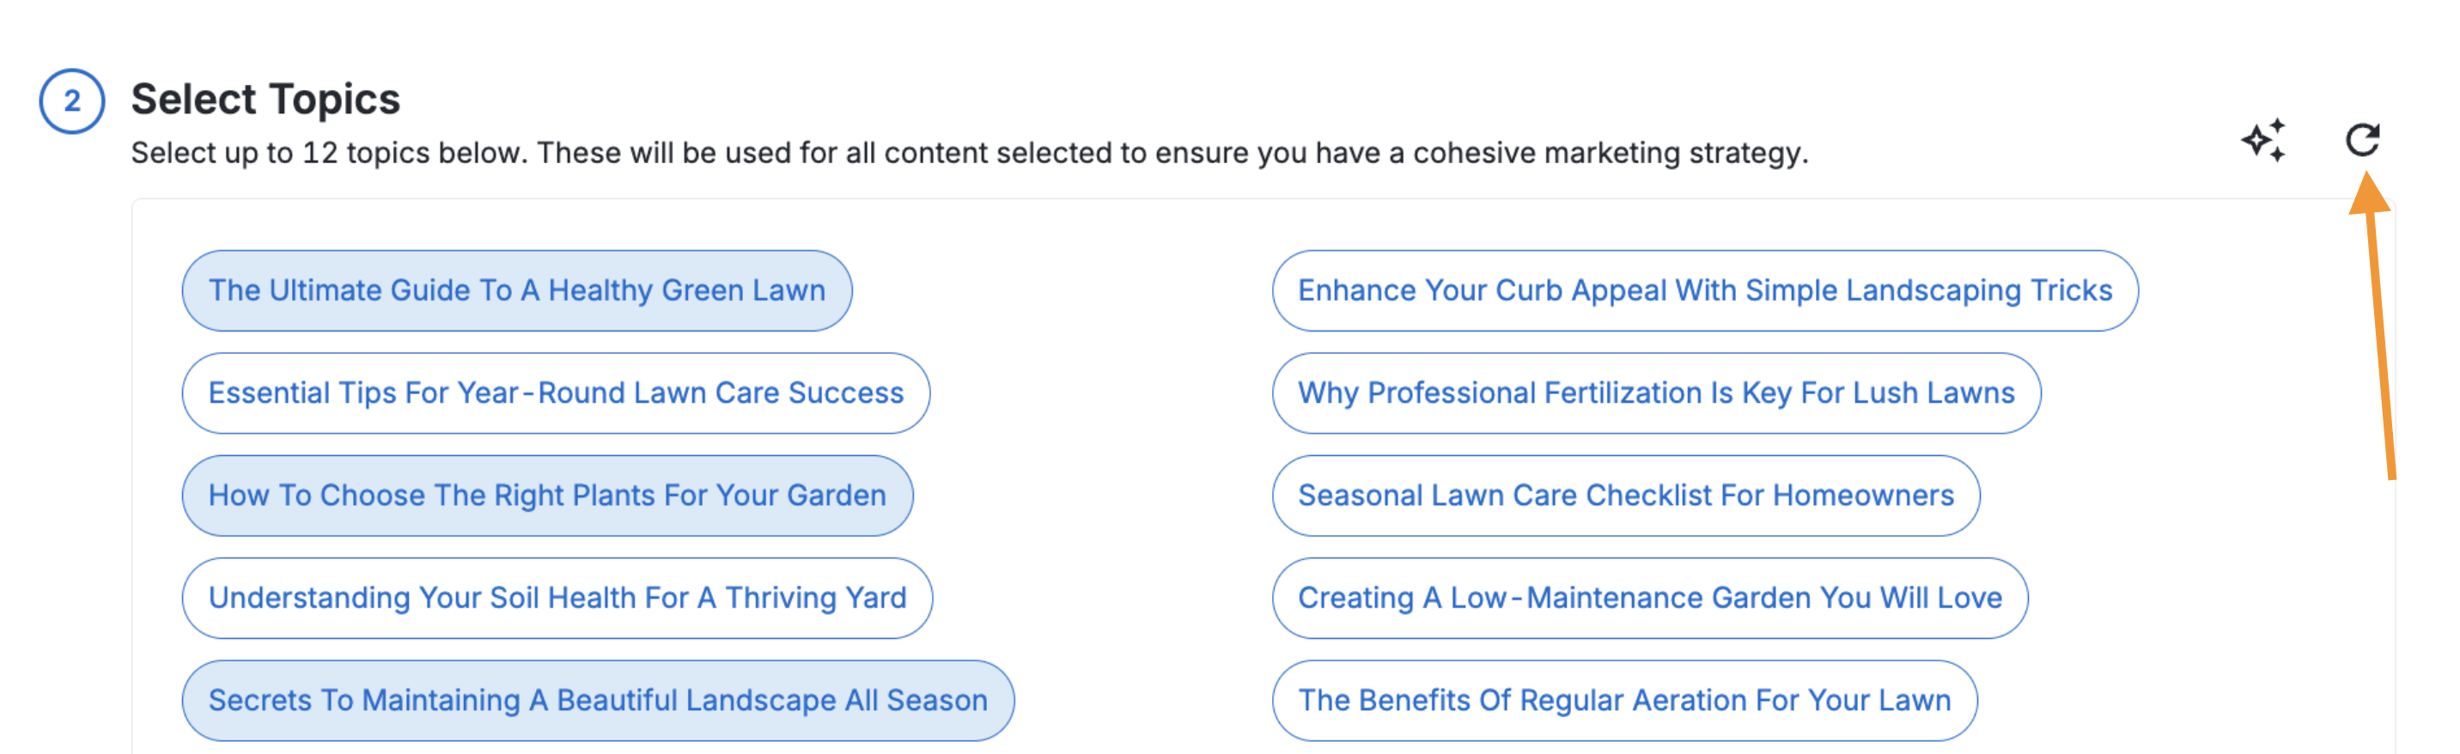Click the refresh topics icon
The image size is (2460, 754).
click(x=2363, y=140)
